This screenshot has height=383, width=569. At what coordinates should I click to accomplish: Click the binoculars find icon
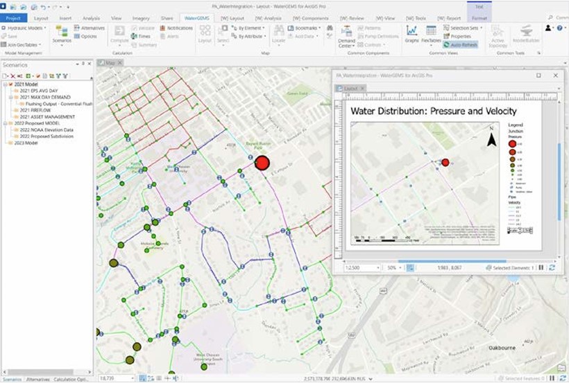click(330, 28)
